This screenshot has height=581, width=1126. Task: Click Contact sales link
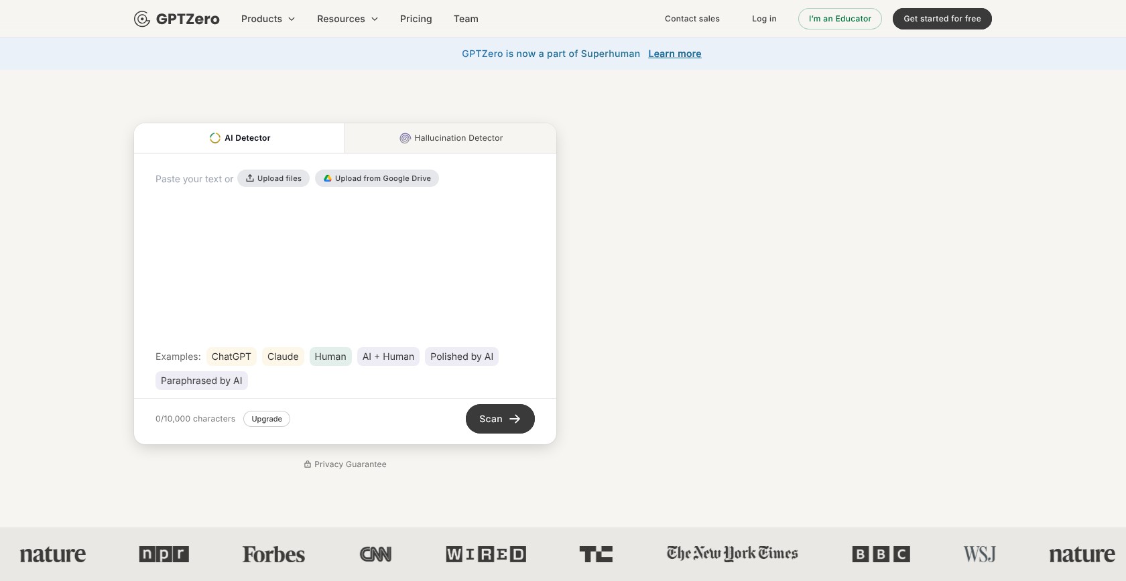(x=692, y=19)
